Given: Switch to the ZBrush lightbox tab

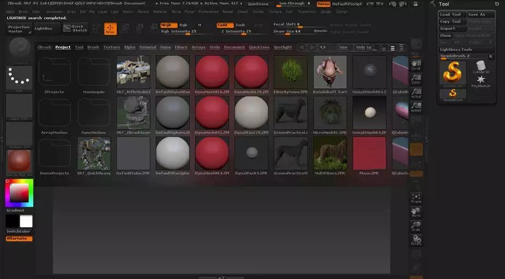Looking at the screenshot, I should [x=44, y=47].
